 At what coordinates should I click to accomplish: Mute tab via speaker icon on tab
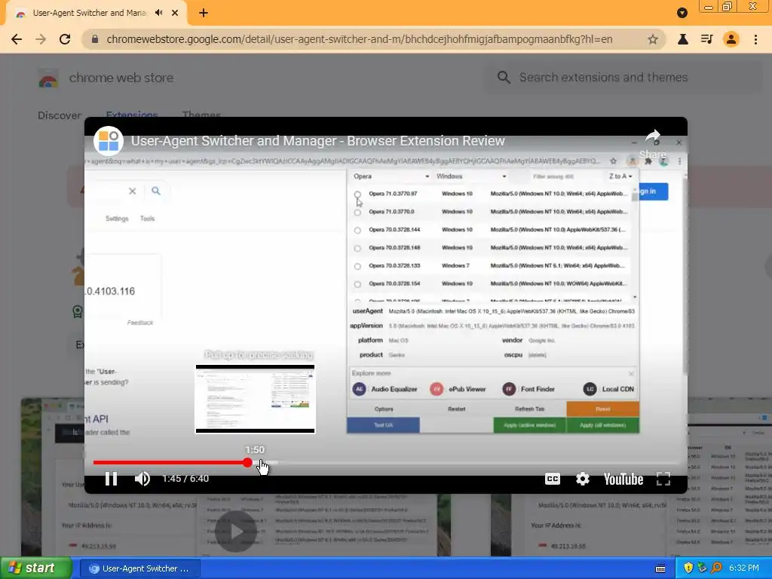pos(158,13)
